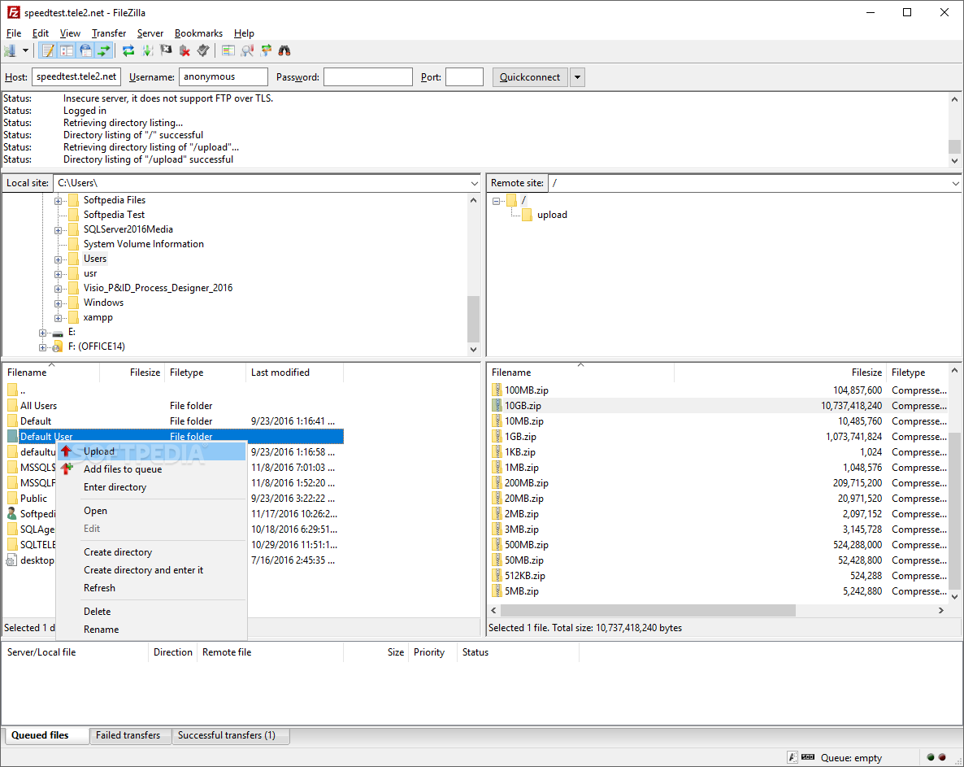Expand the E: drive tree node
The height and width of the screenshot is (767, 964).
42,333
